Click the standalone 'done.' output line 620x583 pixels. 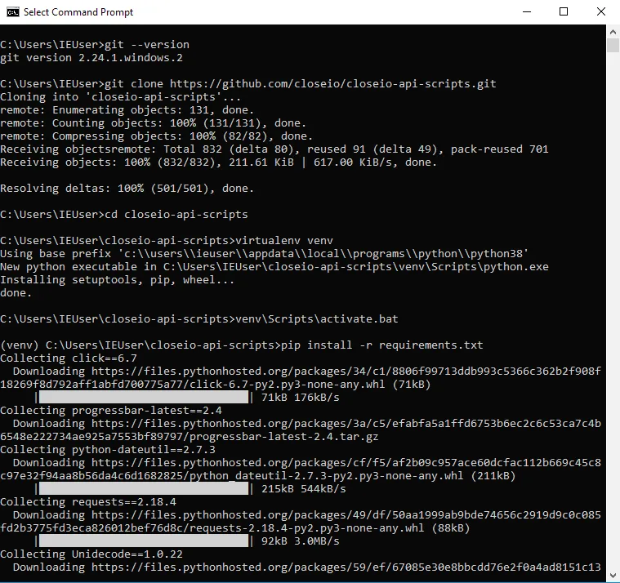16,292
